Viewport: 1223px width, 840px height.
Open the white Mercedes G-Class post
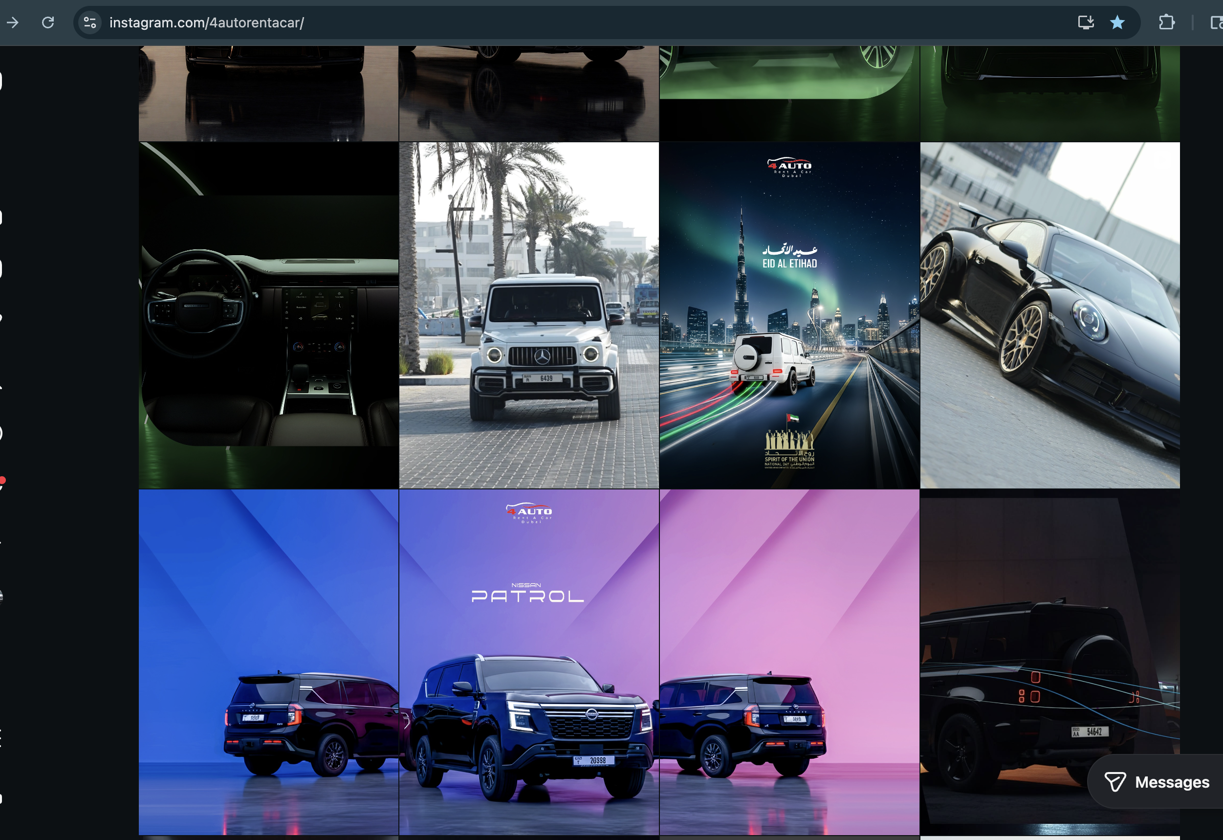[528, 315]
